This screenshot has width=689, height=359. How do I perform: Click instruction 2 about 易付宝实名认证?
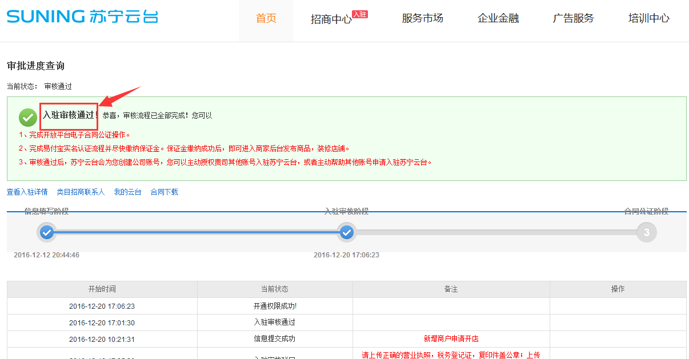pos(184,148)
